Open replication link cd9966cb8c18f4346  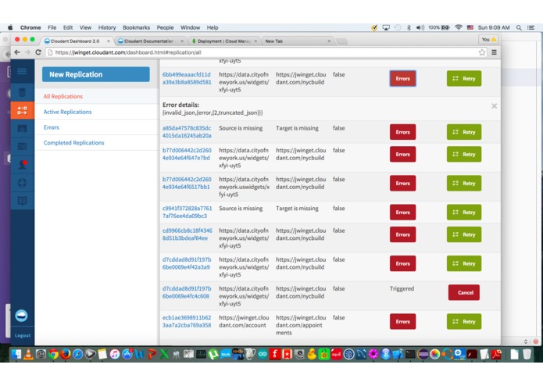tap(187, 234)
